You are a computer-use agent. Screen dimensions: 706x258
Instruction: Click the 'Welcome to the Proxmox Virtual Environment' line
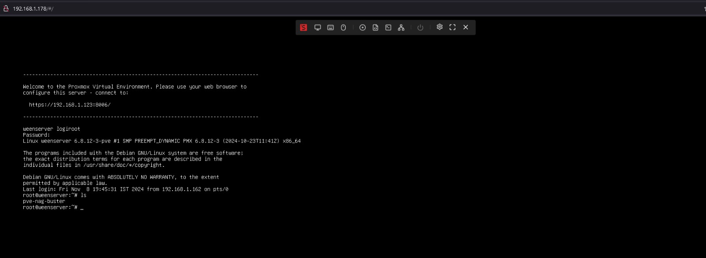(135, 87)
